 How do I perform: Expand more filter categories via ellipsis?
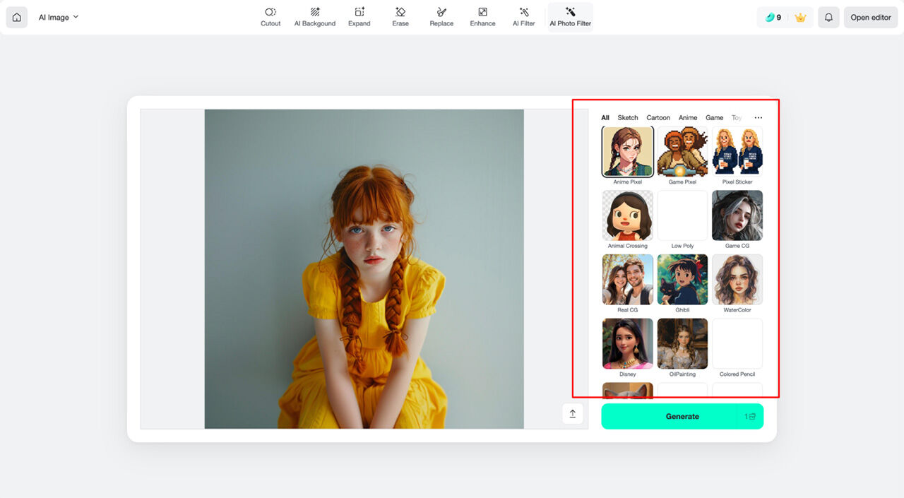click(759, 118)
